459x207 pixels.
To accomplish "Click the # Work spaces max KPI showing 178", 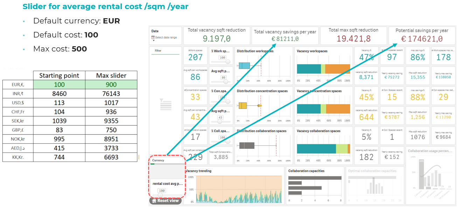I will pyautogui.click(x=443, y=56).
